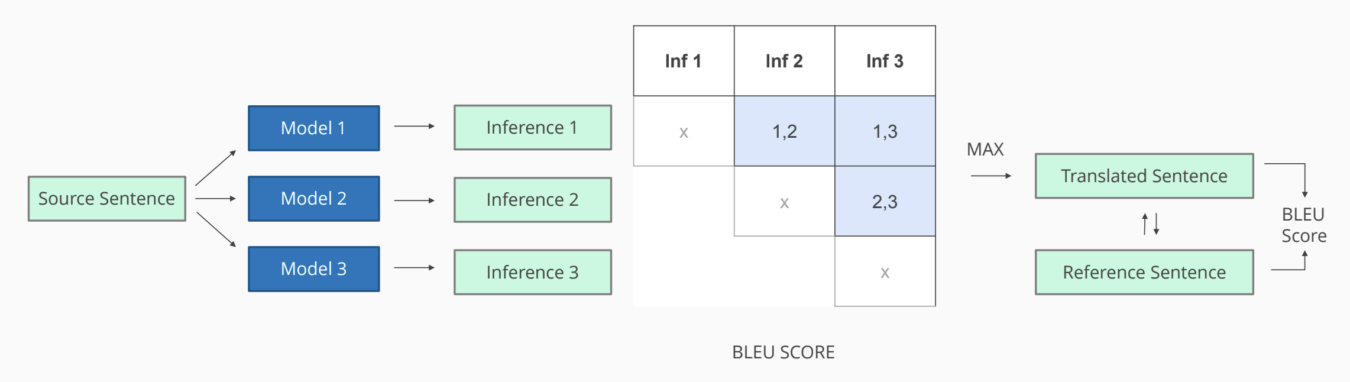Click the Inference 2 box
The width and height of the screenshot is (1350, 382).
[x=532, y=200]
